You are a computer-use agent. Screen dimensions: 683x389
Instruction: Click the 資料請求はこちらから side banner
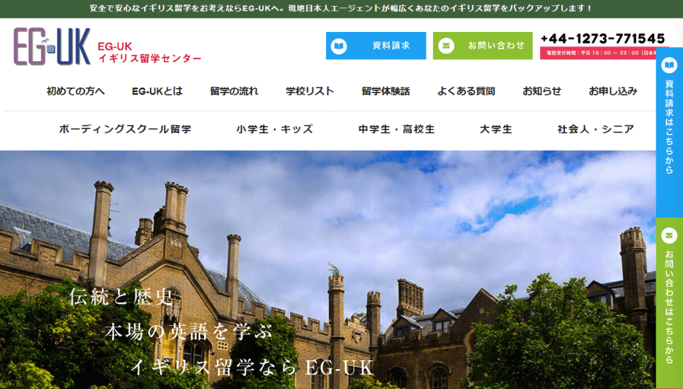coord(670,133)
